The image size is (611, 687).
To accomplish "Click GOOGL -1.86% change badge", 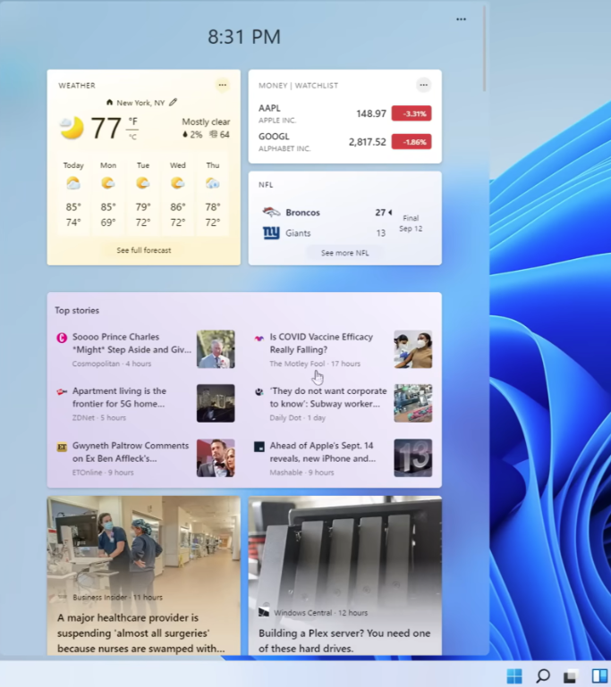I will (x=412, y=142).
